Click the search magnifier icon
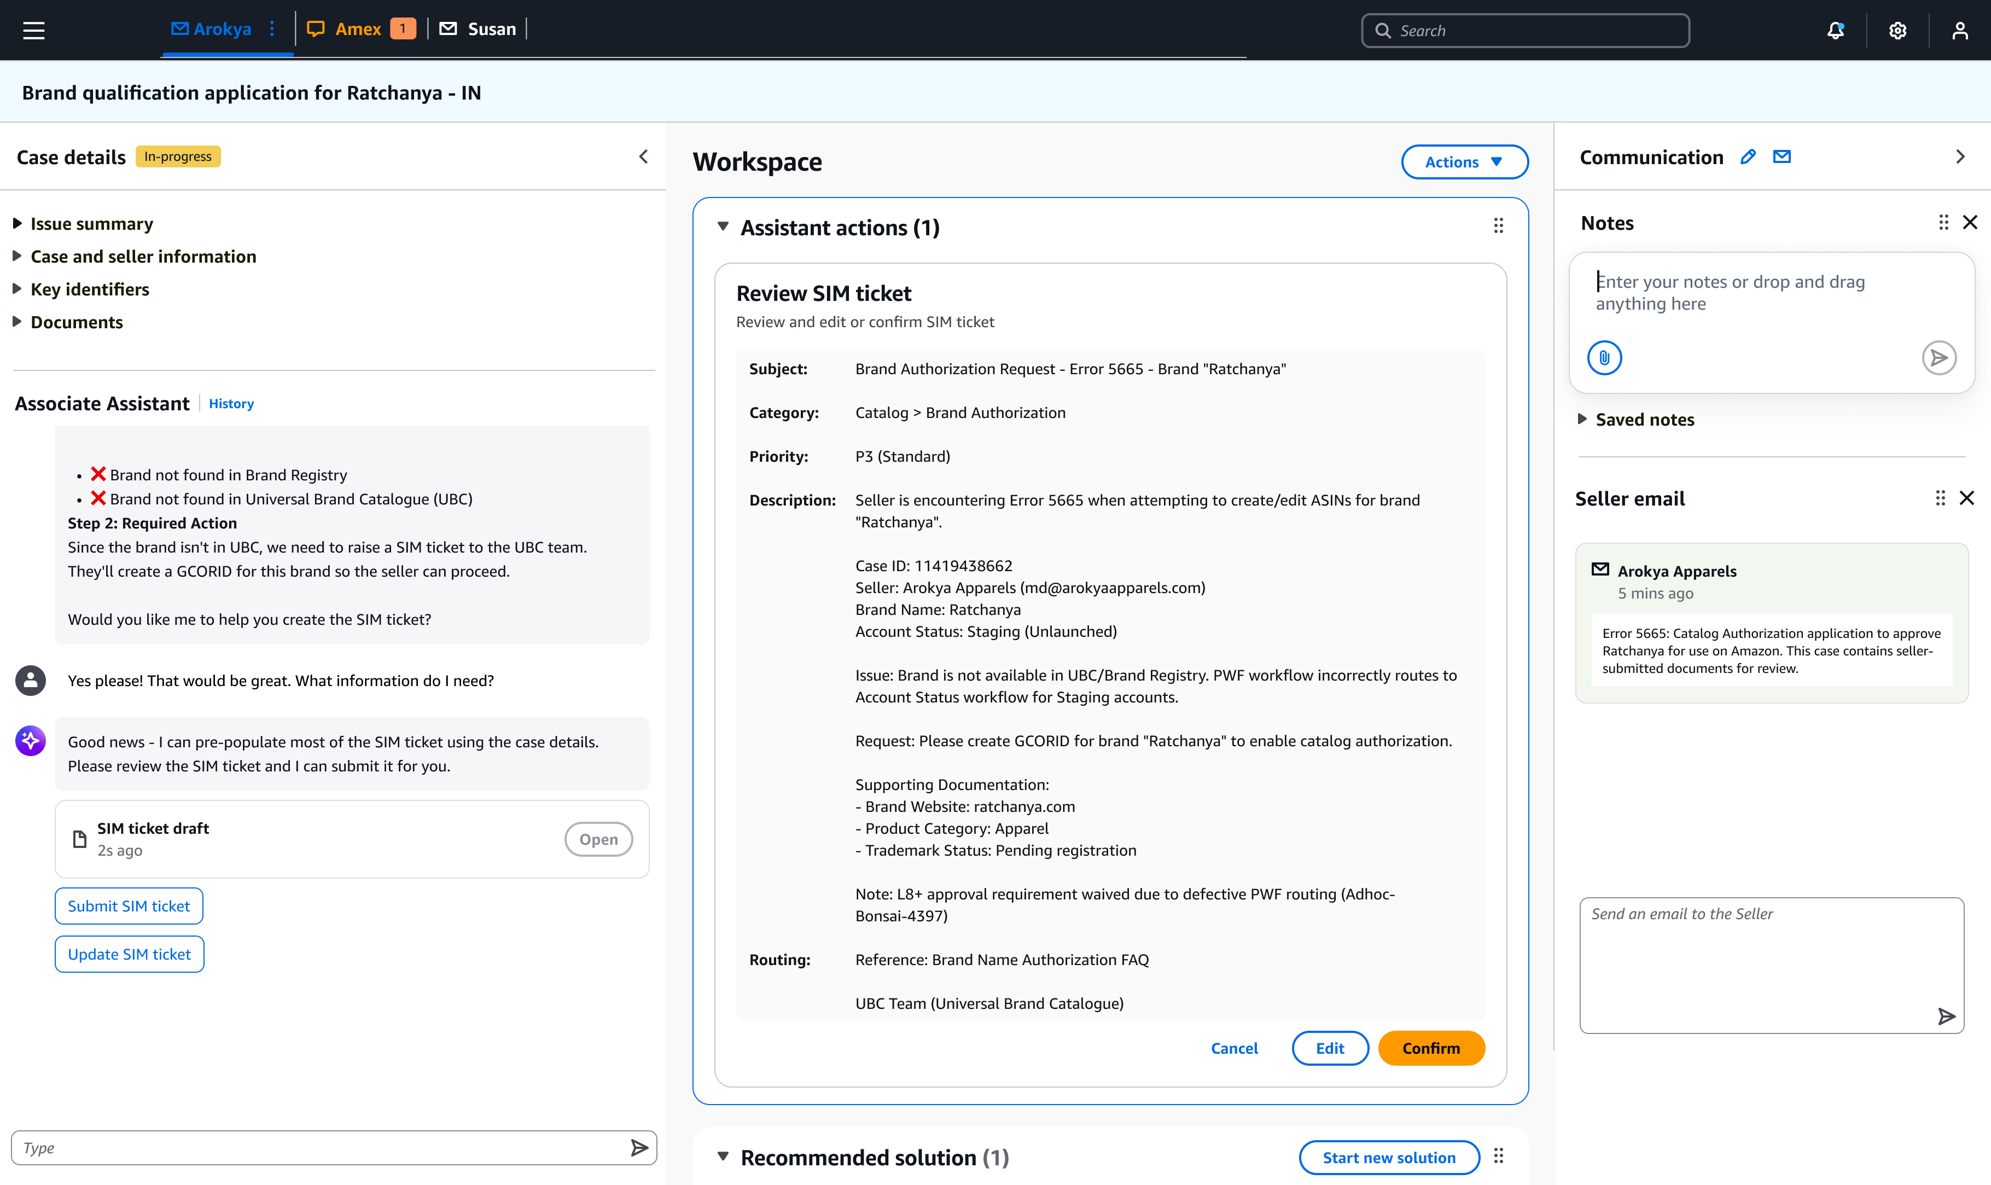Screen dimensions: 1991x1185 point(1384,30)
